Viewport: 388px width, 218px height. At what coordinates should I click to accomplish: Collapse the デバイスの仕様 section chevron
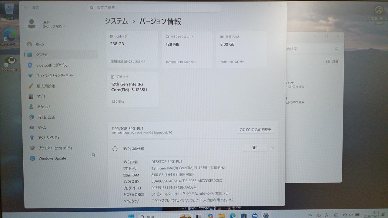coord(272,148)
